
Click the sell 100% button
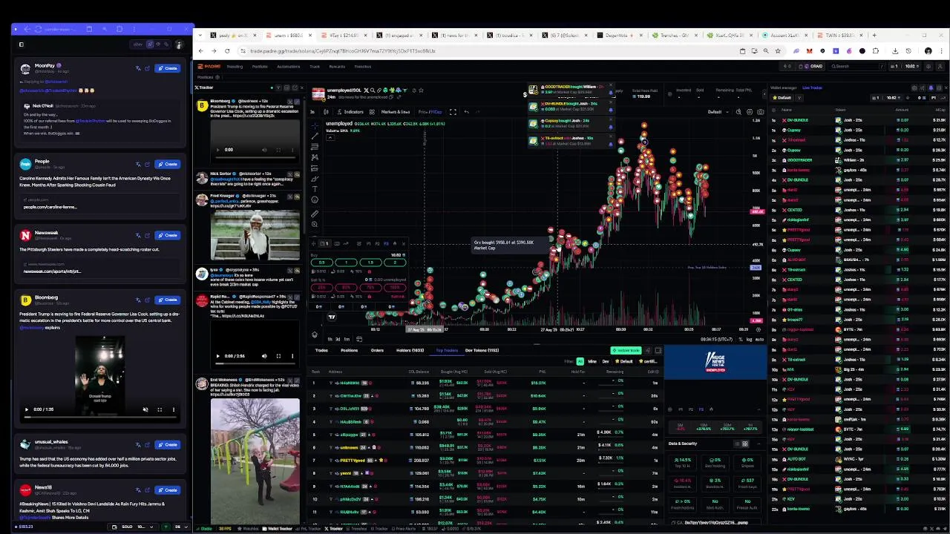click(x=395, y=288)
